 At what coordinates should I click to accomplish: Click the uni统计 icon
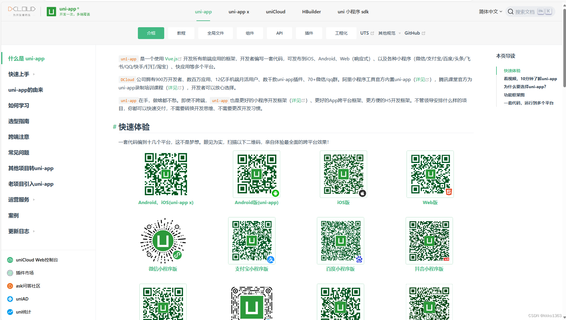coord(10,312)
